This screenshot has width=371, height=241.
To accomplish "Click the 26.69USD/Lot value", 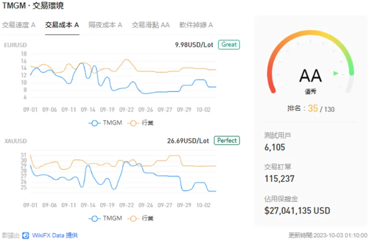I will (x=188, y=141).
